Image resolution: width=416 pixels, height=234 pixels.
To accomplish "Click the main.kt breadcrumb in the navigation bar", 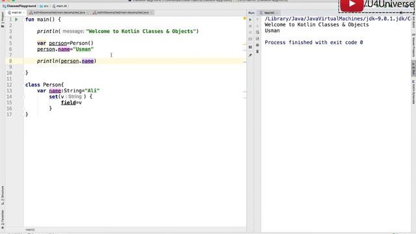I will pos(60,6).
